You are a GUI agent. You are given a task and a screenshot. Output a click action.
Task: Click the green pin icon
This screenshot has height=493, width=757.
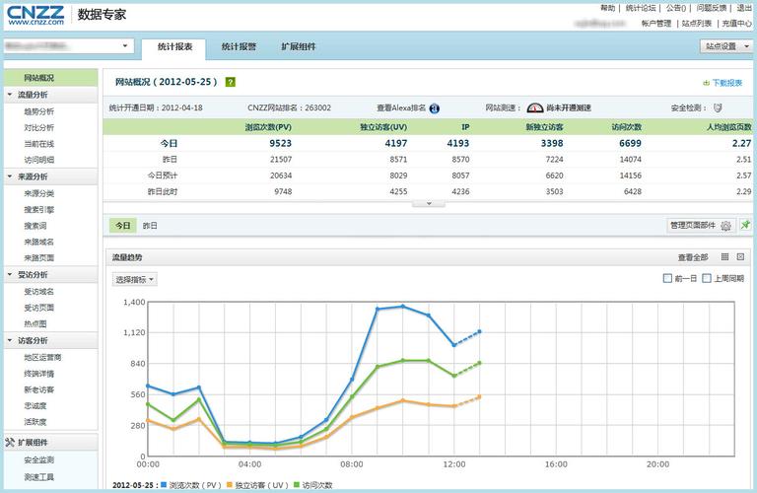745,226
